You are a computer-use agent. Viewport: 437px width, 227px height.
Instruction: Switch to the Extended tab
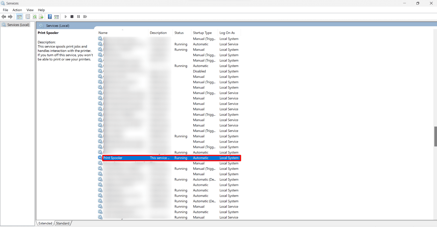(x=45, y=223)
